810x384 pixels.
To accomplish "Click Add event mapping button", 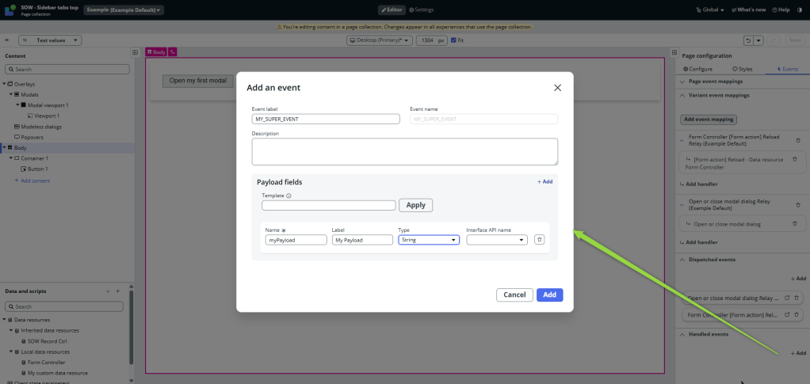I will coord(709,120).
